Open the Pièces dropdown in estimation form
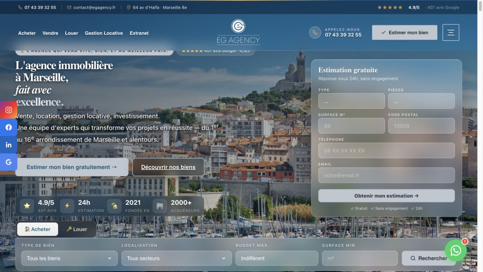 coord(422,101)
